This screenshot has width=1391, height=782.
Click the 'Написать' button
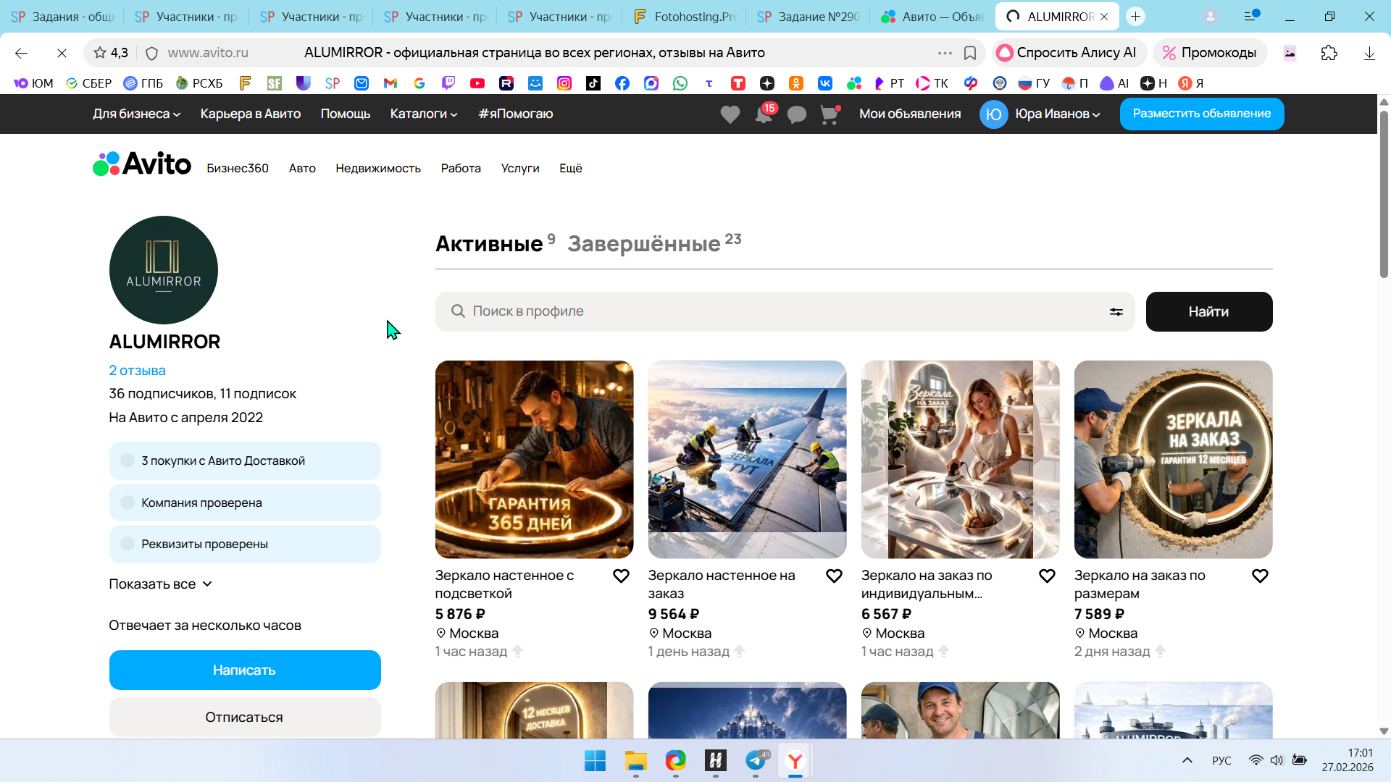(x=245, y=670)
